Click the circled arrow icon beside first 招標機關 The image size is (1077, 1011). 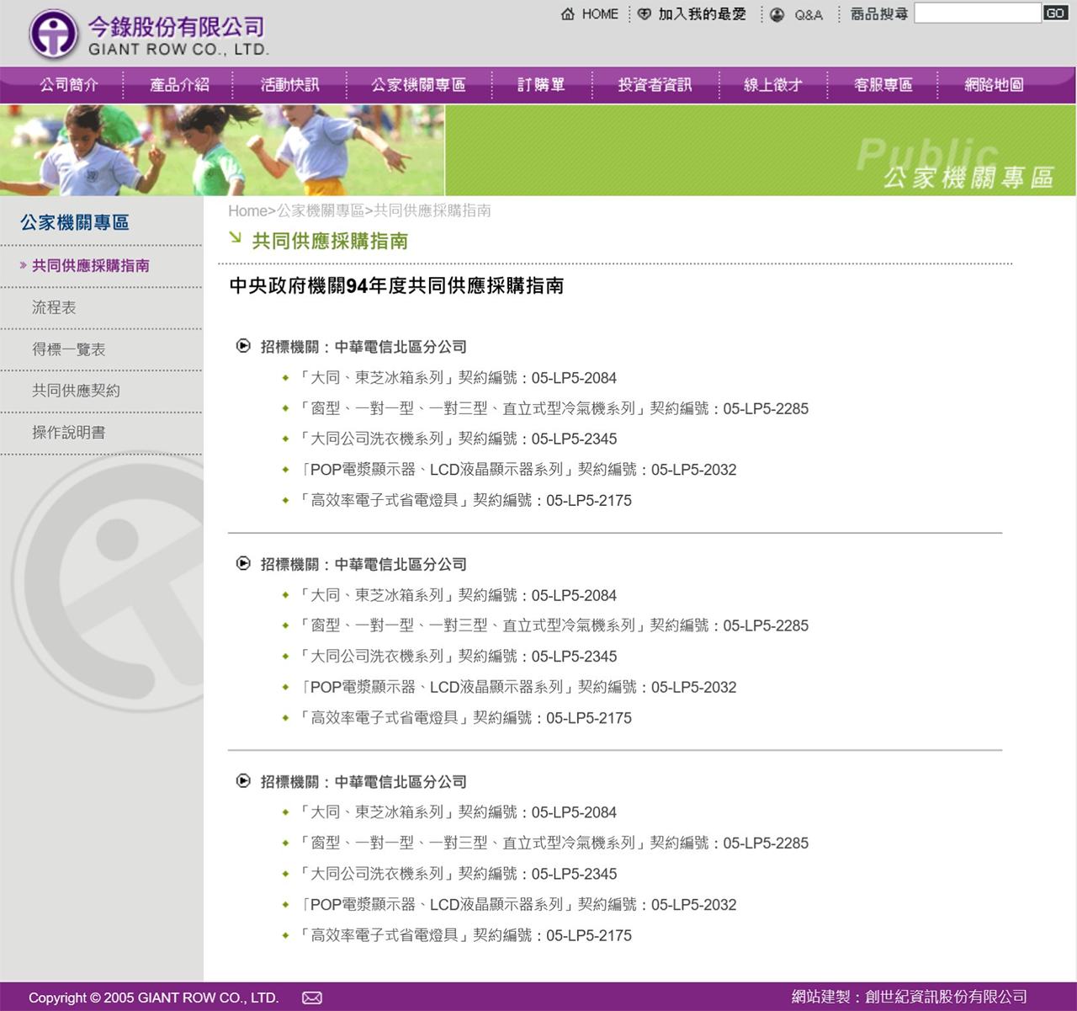[243, 346]
